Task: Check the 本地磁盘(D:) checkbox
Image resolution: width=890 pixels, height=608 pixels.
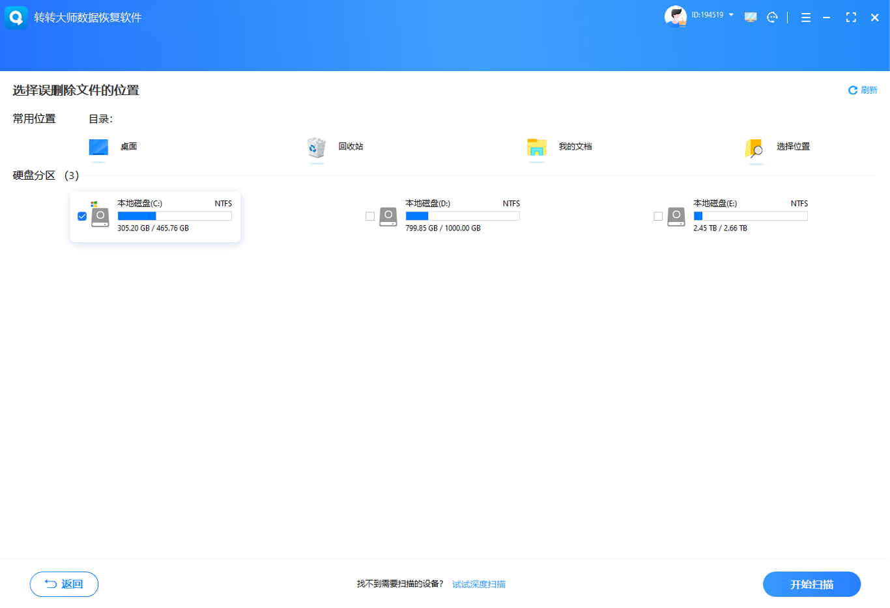Action: coord(370,216)
